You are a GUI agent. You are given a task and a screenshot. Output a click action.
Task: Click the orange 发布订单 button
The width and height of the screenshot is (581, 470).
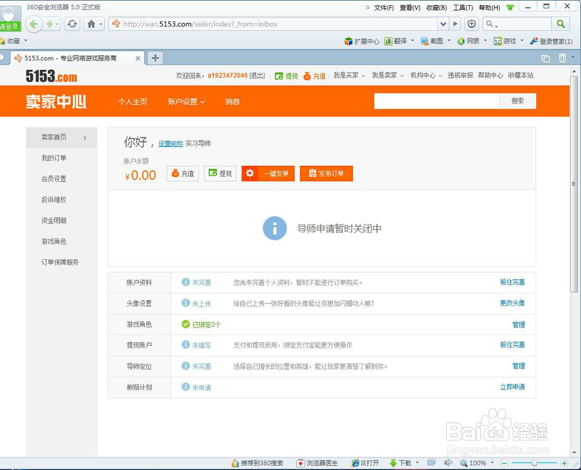point(326,173)
